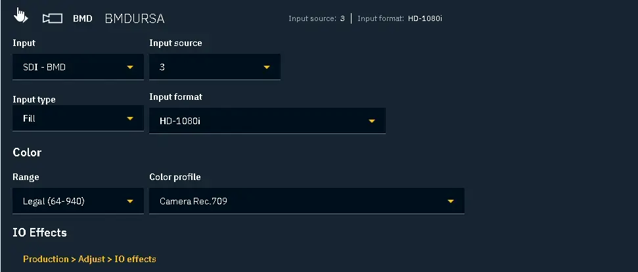Expand the Input type dropdown showing Fill
The width and height of the screenshot is (638, 272).
point(78,118)
